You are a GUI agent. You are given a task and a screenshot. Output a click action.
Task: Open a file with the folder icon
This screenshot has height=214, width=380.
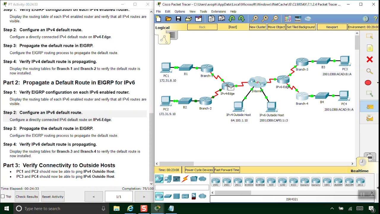click(x=168, y=19)
